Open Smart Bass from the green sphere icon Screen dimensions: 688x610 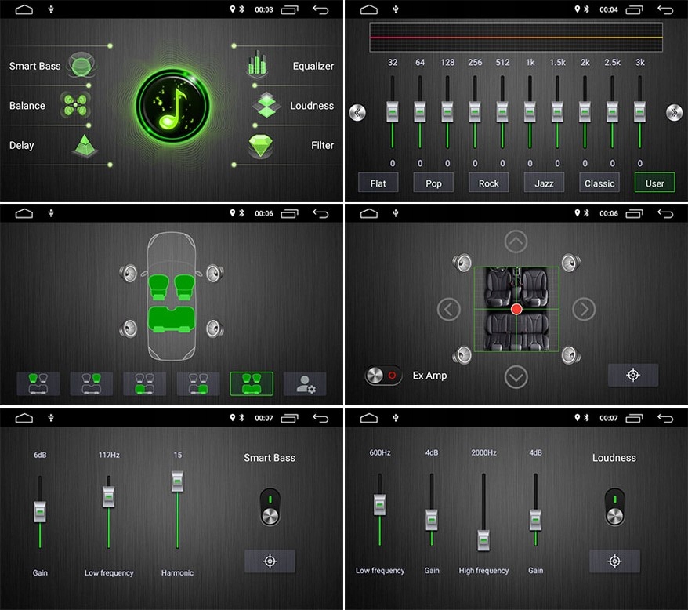tap(81, 65)
